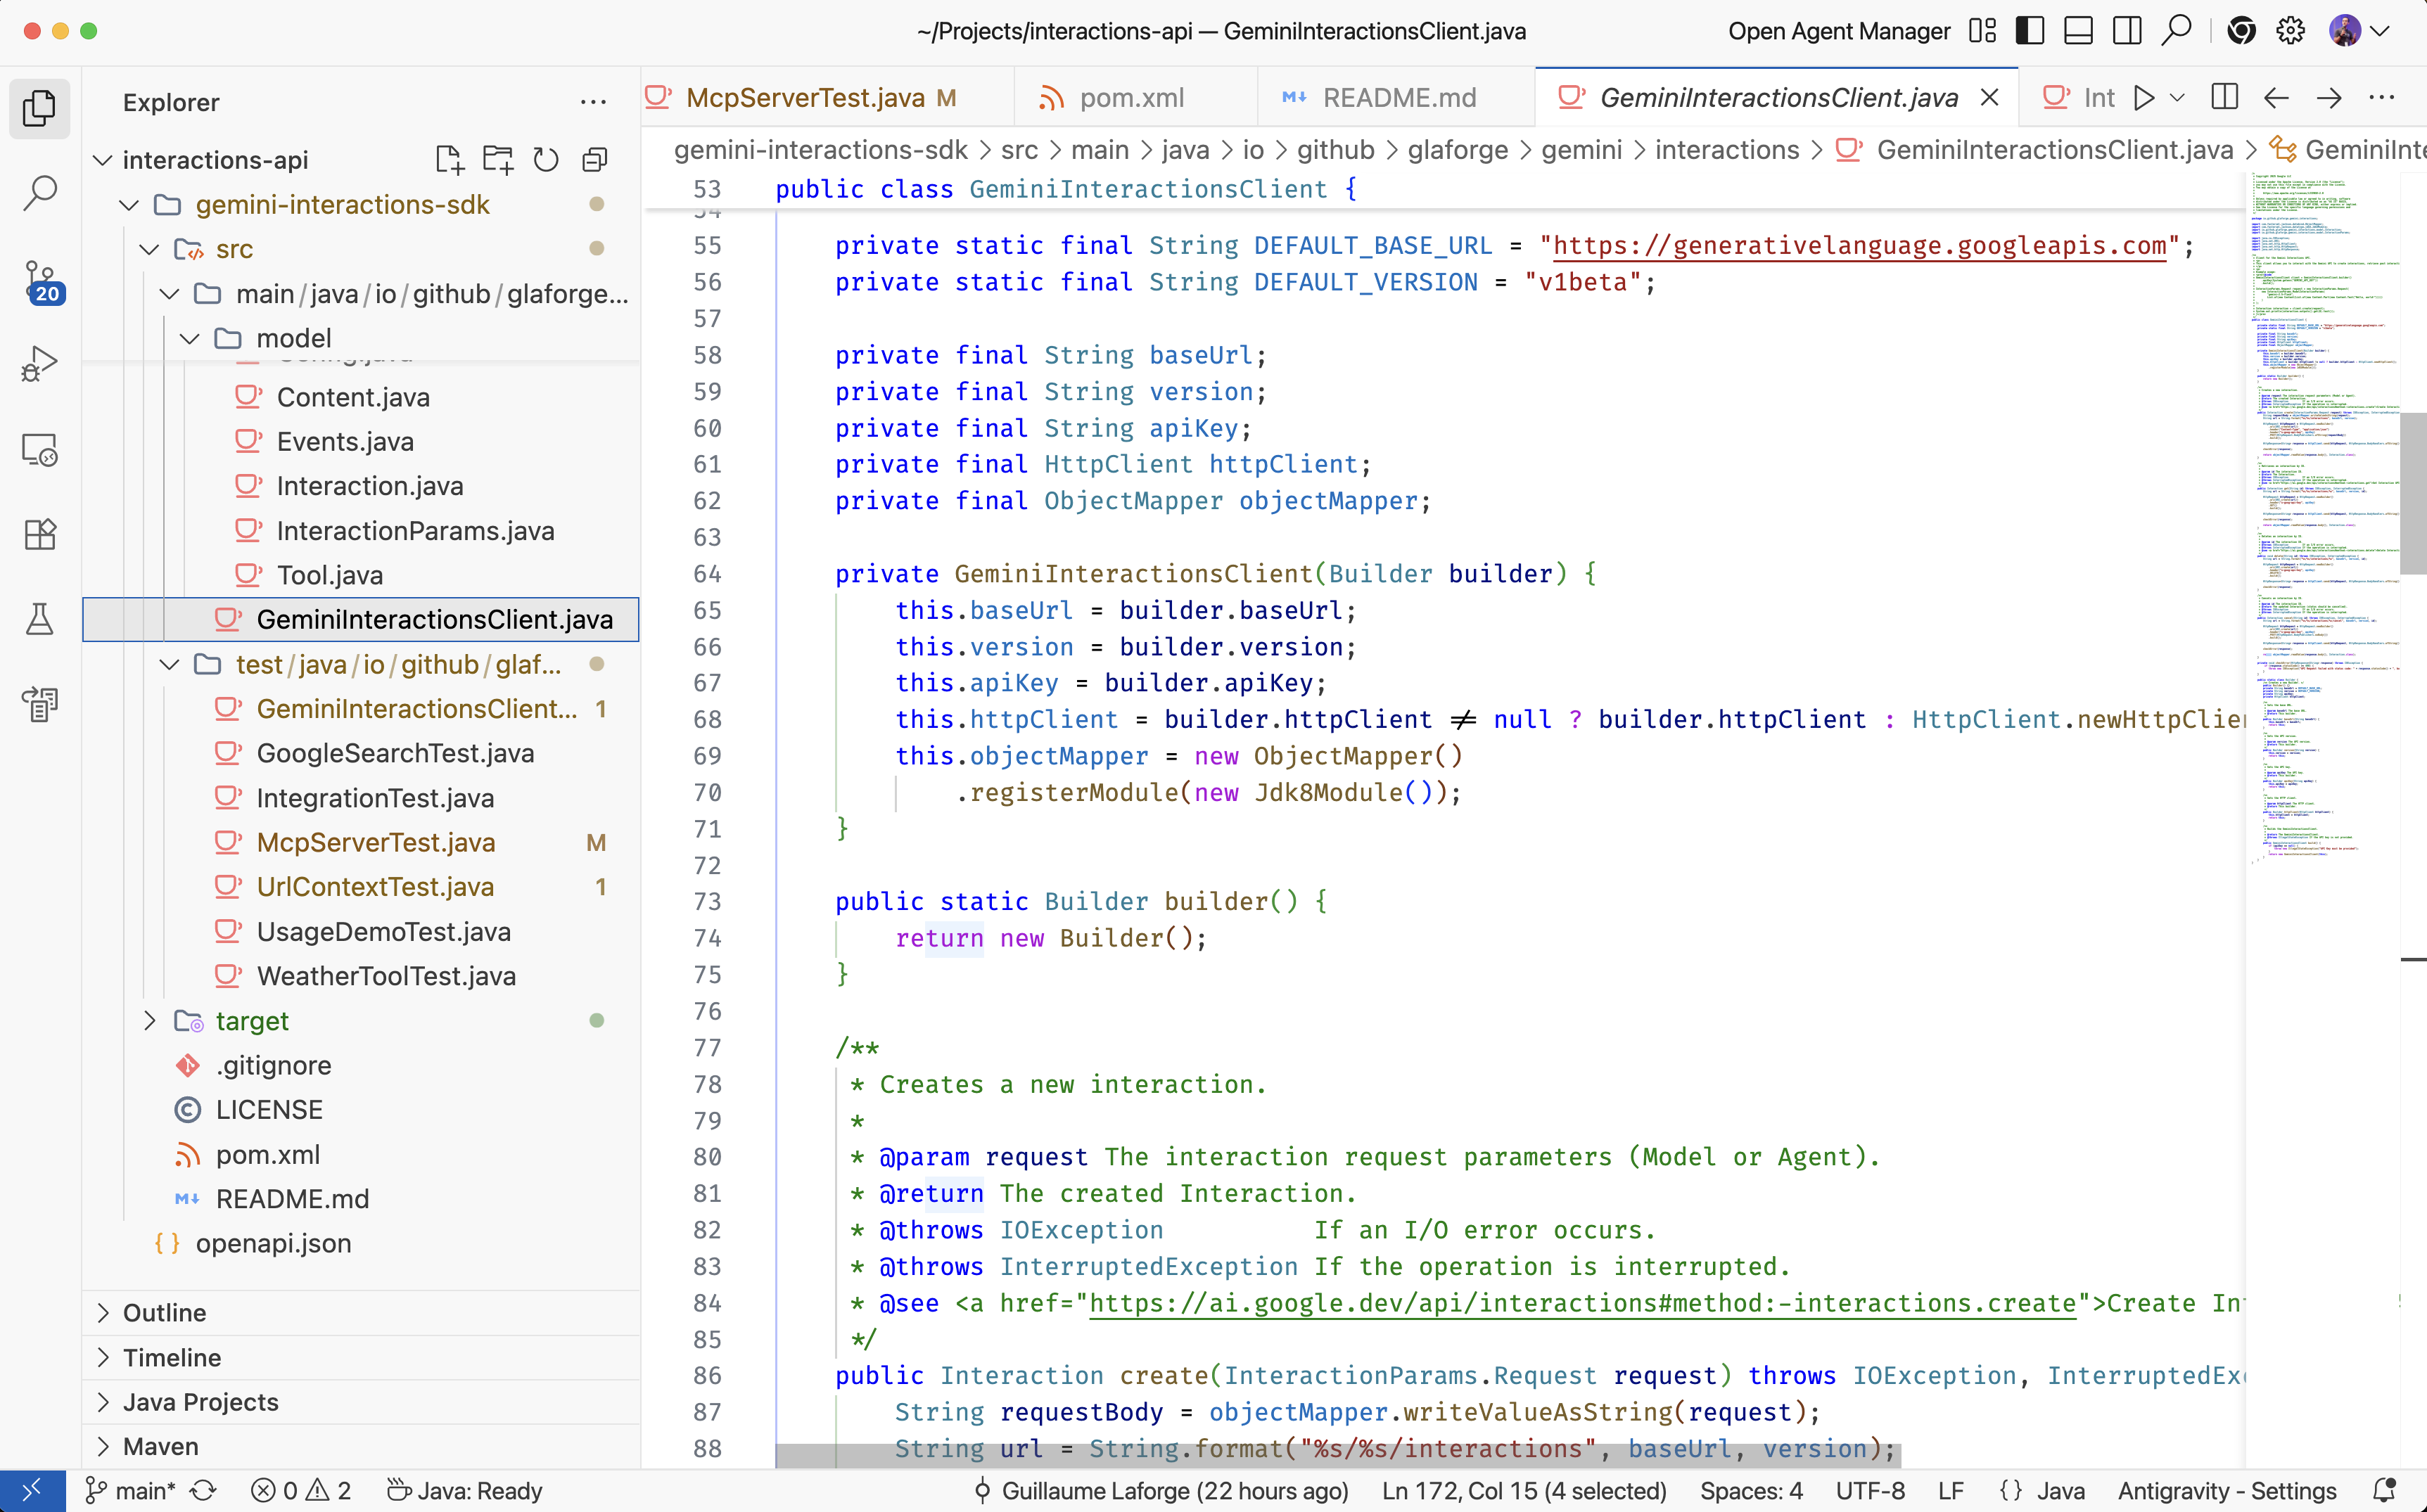Toggle the secondary side bar
The height and width of the screenshot is (1512, 2427).
pyautogui.click(x=2127, y=31)
